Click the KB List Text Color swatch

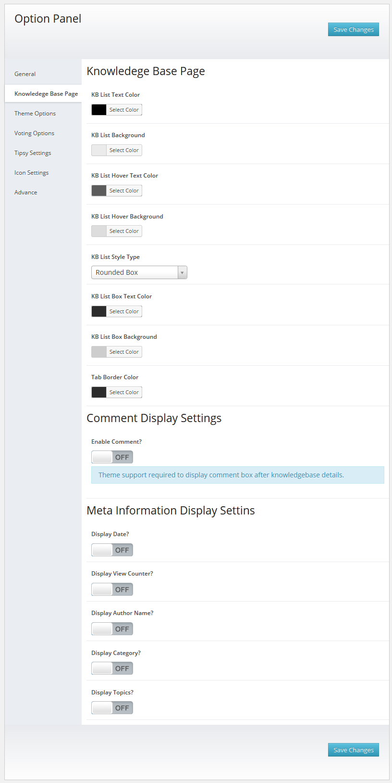pos(99,110)
